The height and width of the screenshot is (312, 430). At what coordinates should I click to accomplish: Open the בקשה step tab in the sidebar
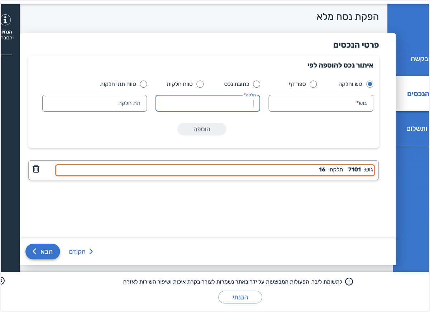pos(412,59)
